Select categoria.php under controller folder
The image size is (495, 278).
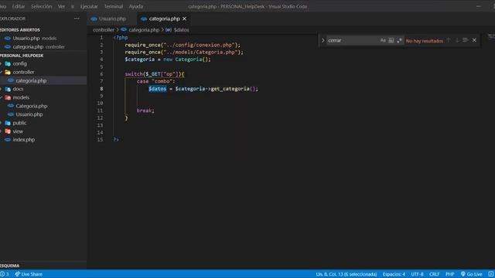pyautogui.click(x=43, y=80)
